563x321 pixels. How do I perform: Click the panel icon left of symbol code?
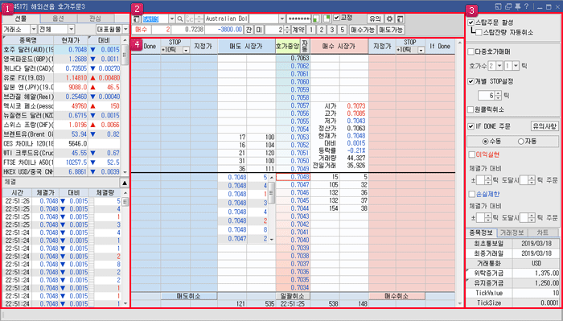(137, 19)
